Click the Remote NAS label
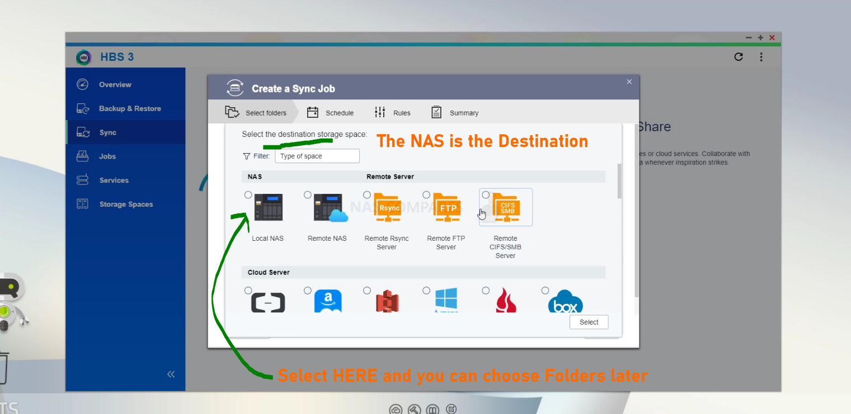 (x=327, y=239)
